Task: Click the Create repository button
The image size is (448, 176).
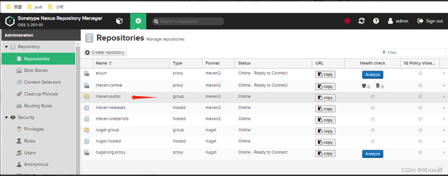Action: [x=105, y=52]
